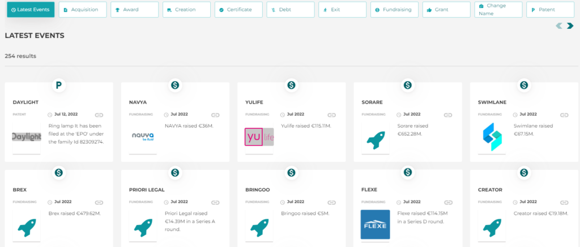This screenshot has width=580, height=247.
Task: Open the Creation events tab
Action: [186, 10]
